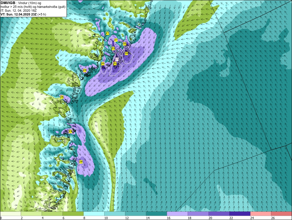Viewport: 292px width, 220px height.
Task: Click the line 'hviður > 25 m/s (hvítt) og hámarkshviða (gult)'
Action: [x=33, y=7]
